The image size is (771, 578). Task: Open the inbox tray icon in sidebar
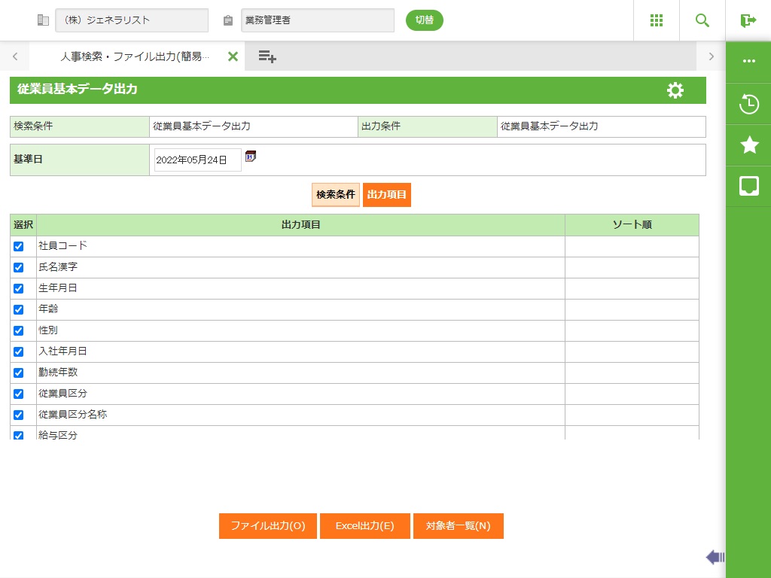click(x=749, y=186)
